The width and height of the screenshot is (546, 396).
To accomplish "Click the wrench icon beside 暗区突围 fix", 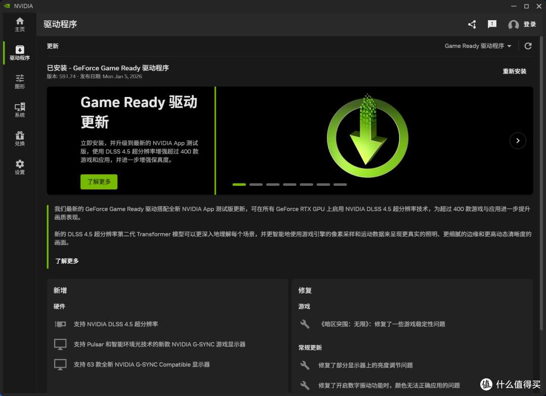I will pyautogui.click(x=305, y=324).
